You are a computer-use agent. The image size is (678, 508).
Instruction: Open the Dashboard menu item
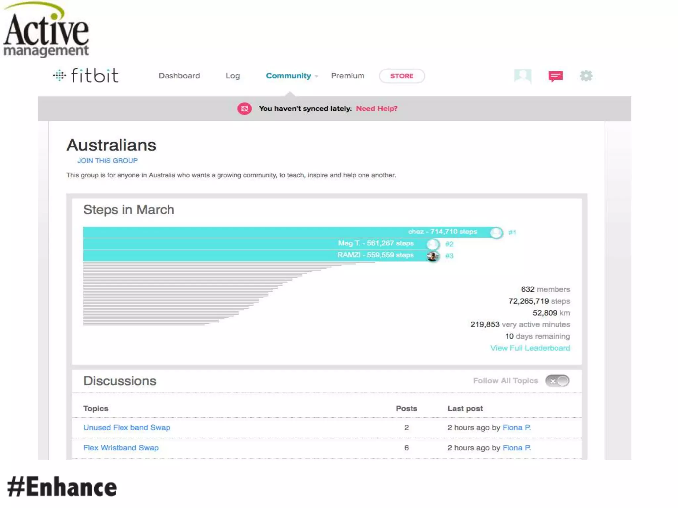pos(179,76)
